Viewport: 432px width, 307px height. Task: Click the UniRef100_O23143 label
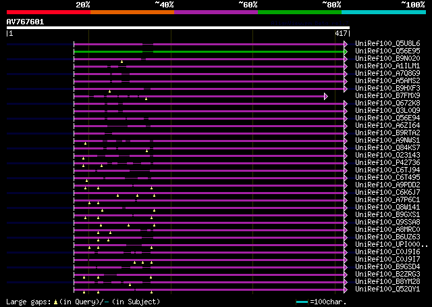tap(387, 156)
